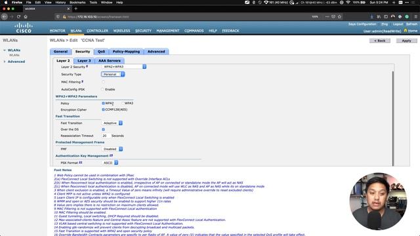Click the Apply button
The width and height of the screenshot is (420, 236).
pos(407,41)
